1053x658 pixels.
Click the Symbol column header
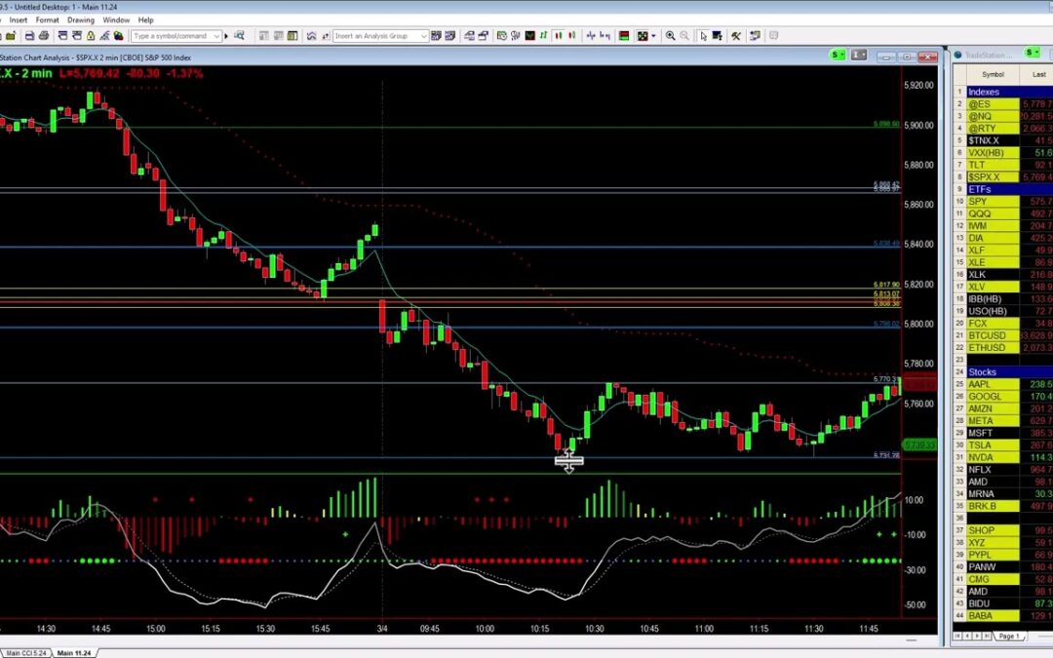point(993,74)
